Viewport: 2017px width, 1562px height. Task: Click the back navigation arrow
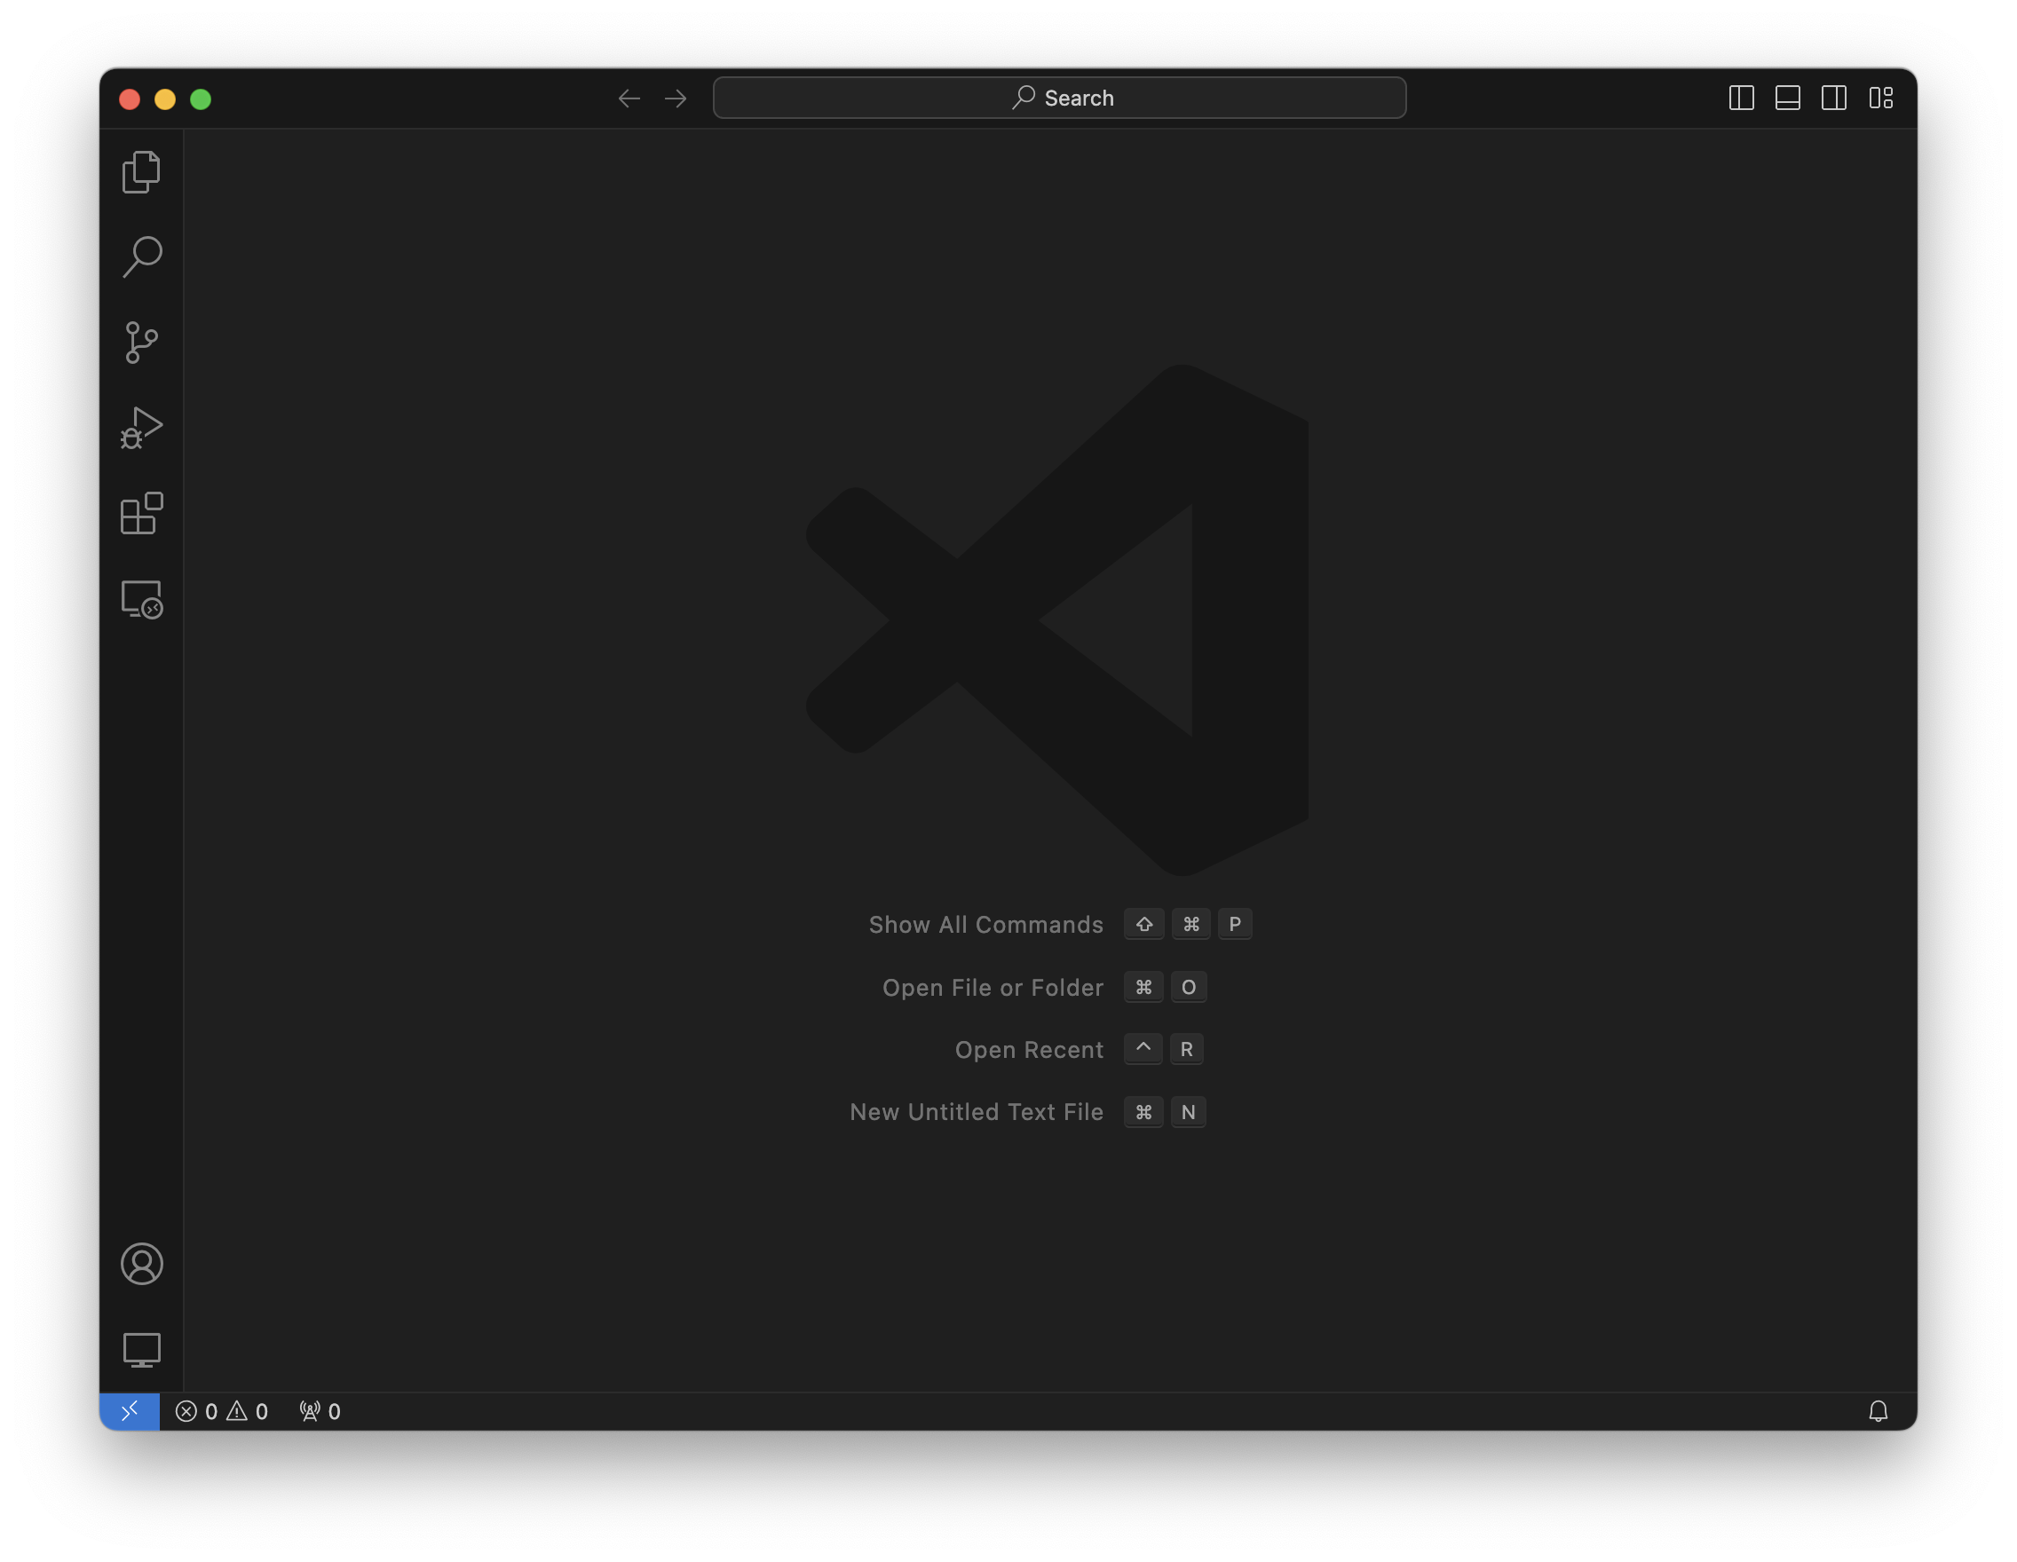629,97
